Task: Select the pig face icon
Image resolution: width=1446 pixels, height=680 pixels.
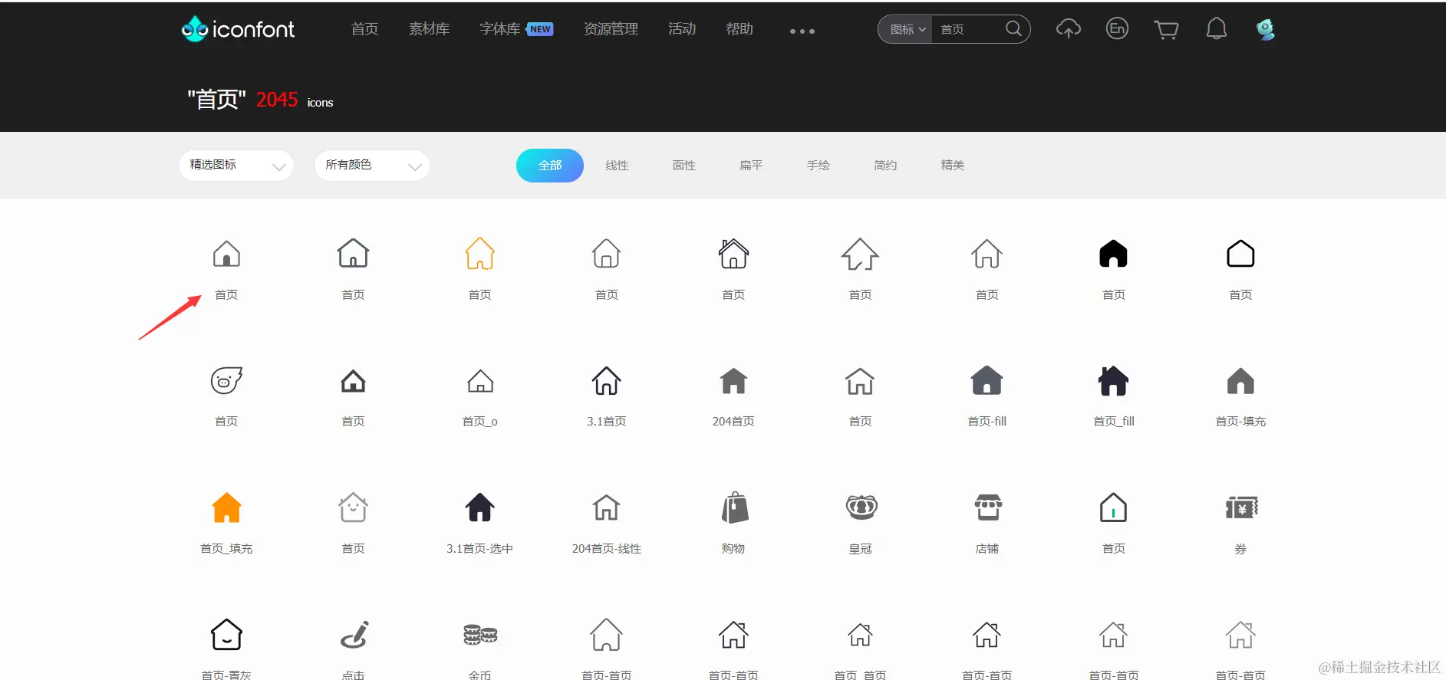Action: tap(226, 380)
